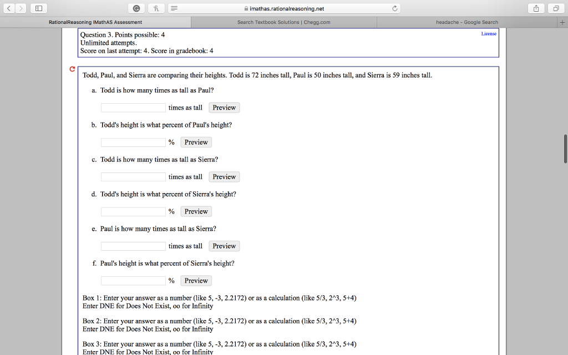Preview the answer for part f
Image resolution: width=568 pixels, height=355 pixels.
196,280
